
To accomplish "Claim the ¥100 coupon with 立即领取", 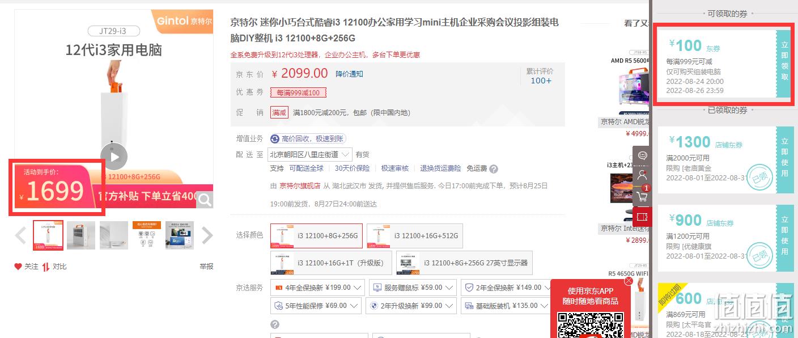I will coord(785,61).
